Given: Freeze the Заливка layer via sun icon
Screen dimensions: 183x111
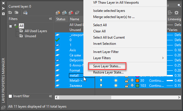Looking at the screenshot, I should (x=116, y=86).
